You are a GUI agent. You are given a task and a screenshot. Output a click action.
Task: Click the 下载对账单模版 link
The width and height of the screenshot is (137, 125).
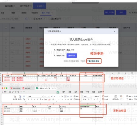click(x=93, y=61)
